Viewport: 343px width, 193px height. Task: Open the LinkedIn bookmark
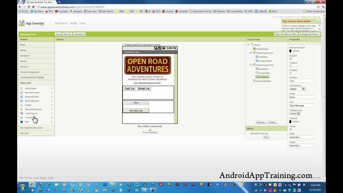(x=261, y=12)
